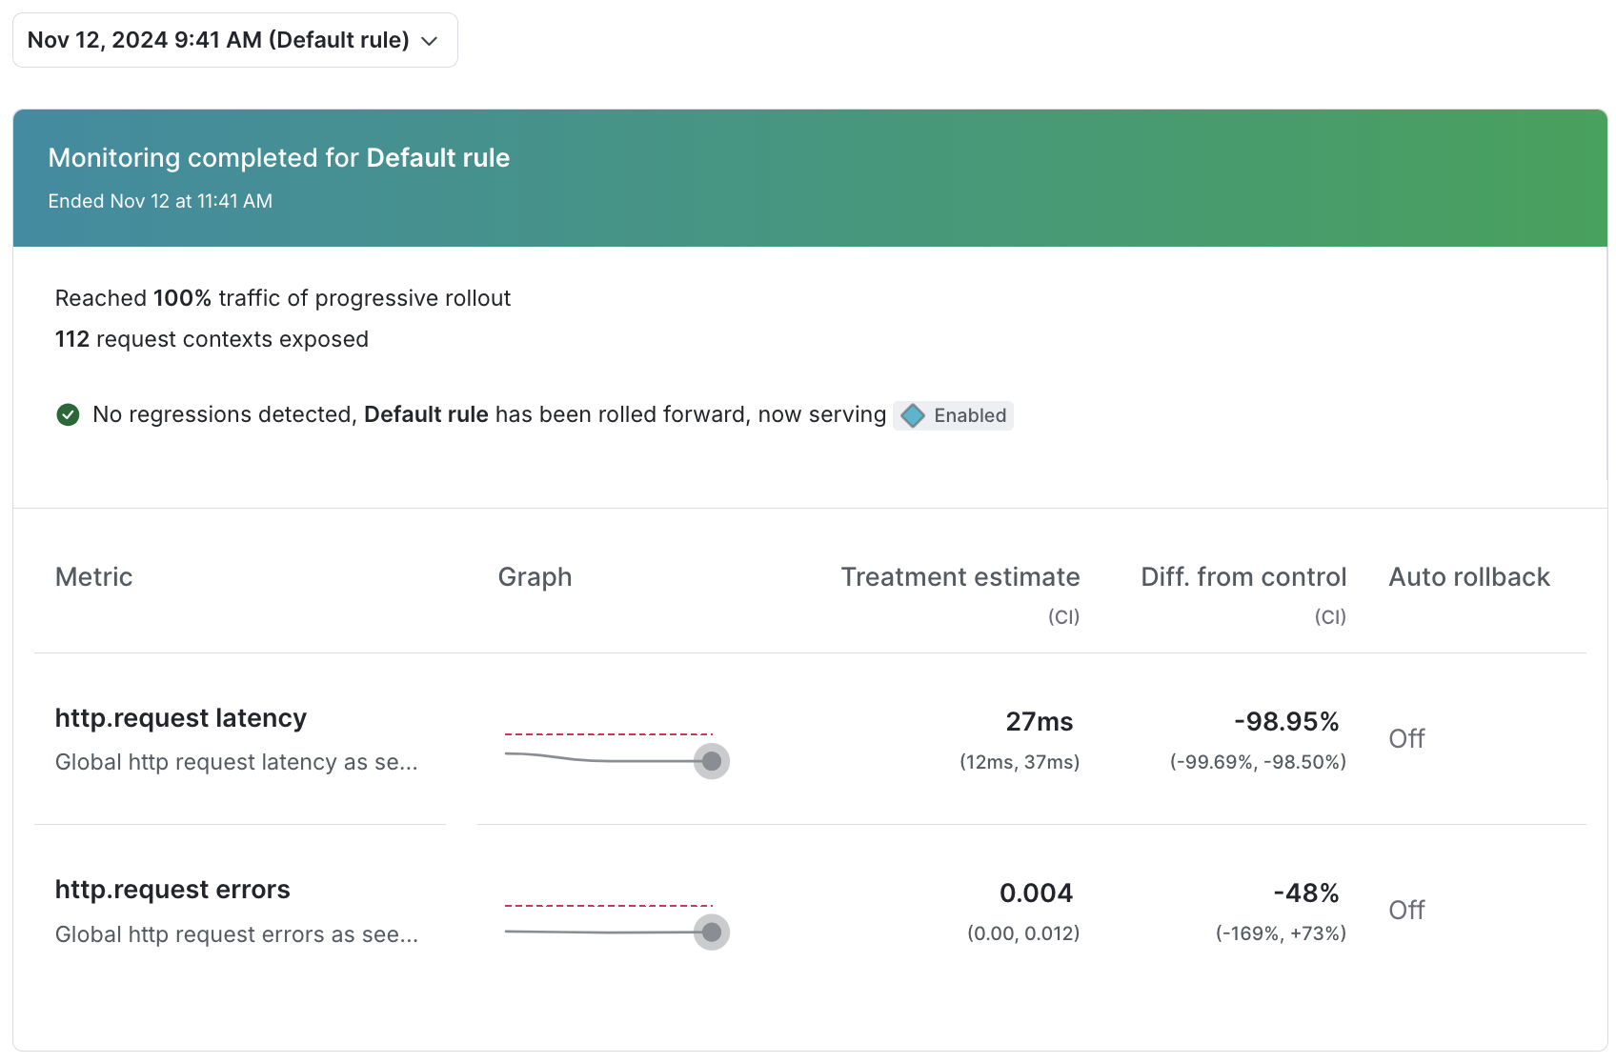1616x1063 pixels.
Task: Expand the Default rule date picker chevron
Action: pos(429,41)
